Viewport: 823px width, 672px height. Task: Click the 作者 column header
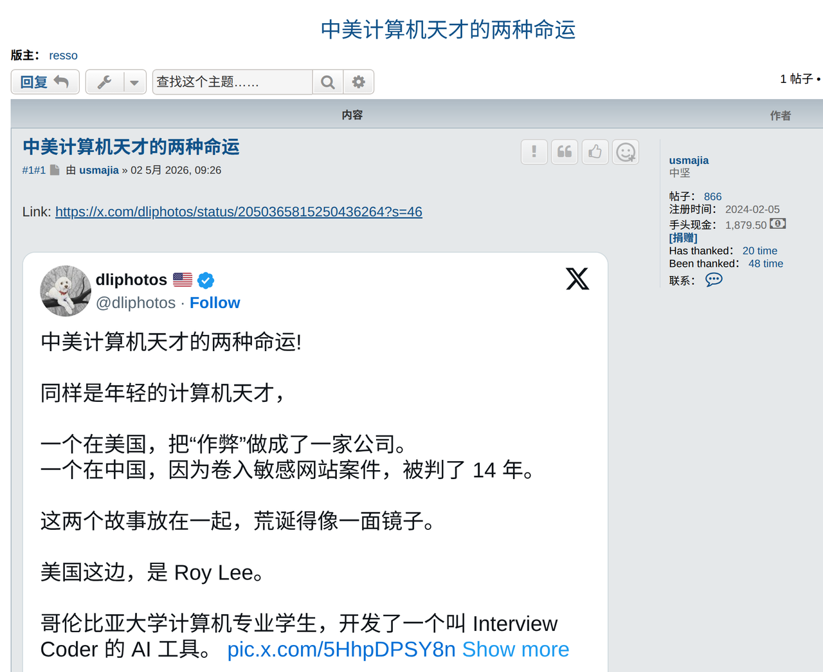click(781, 116)
